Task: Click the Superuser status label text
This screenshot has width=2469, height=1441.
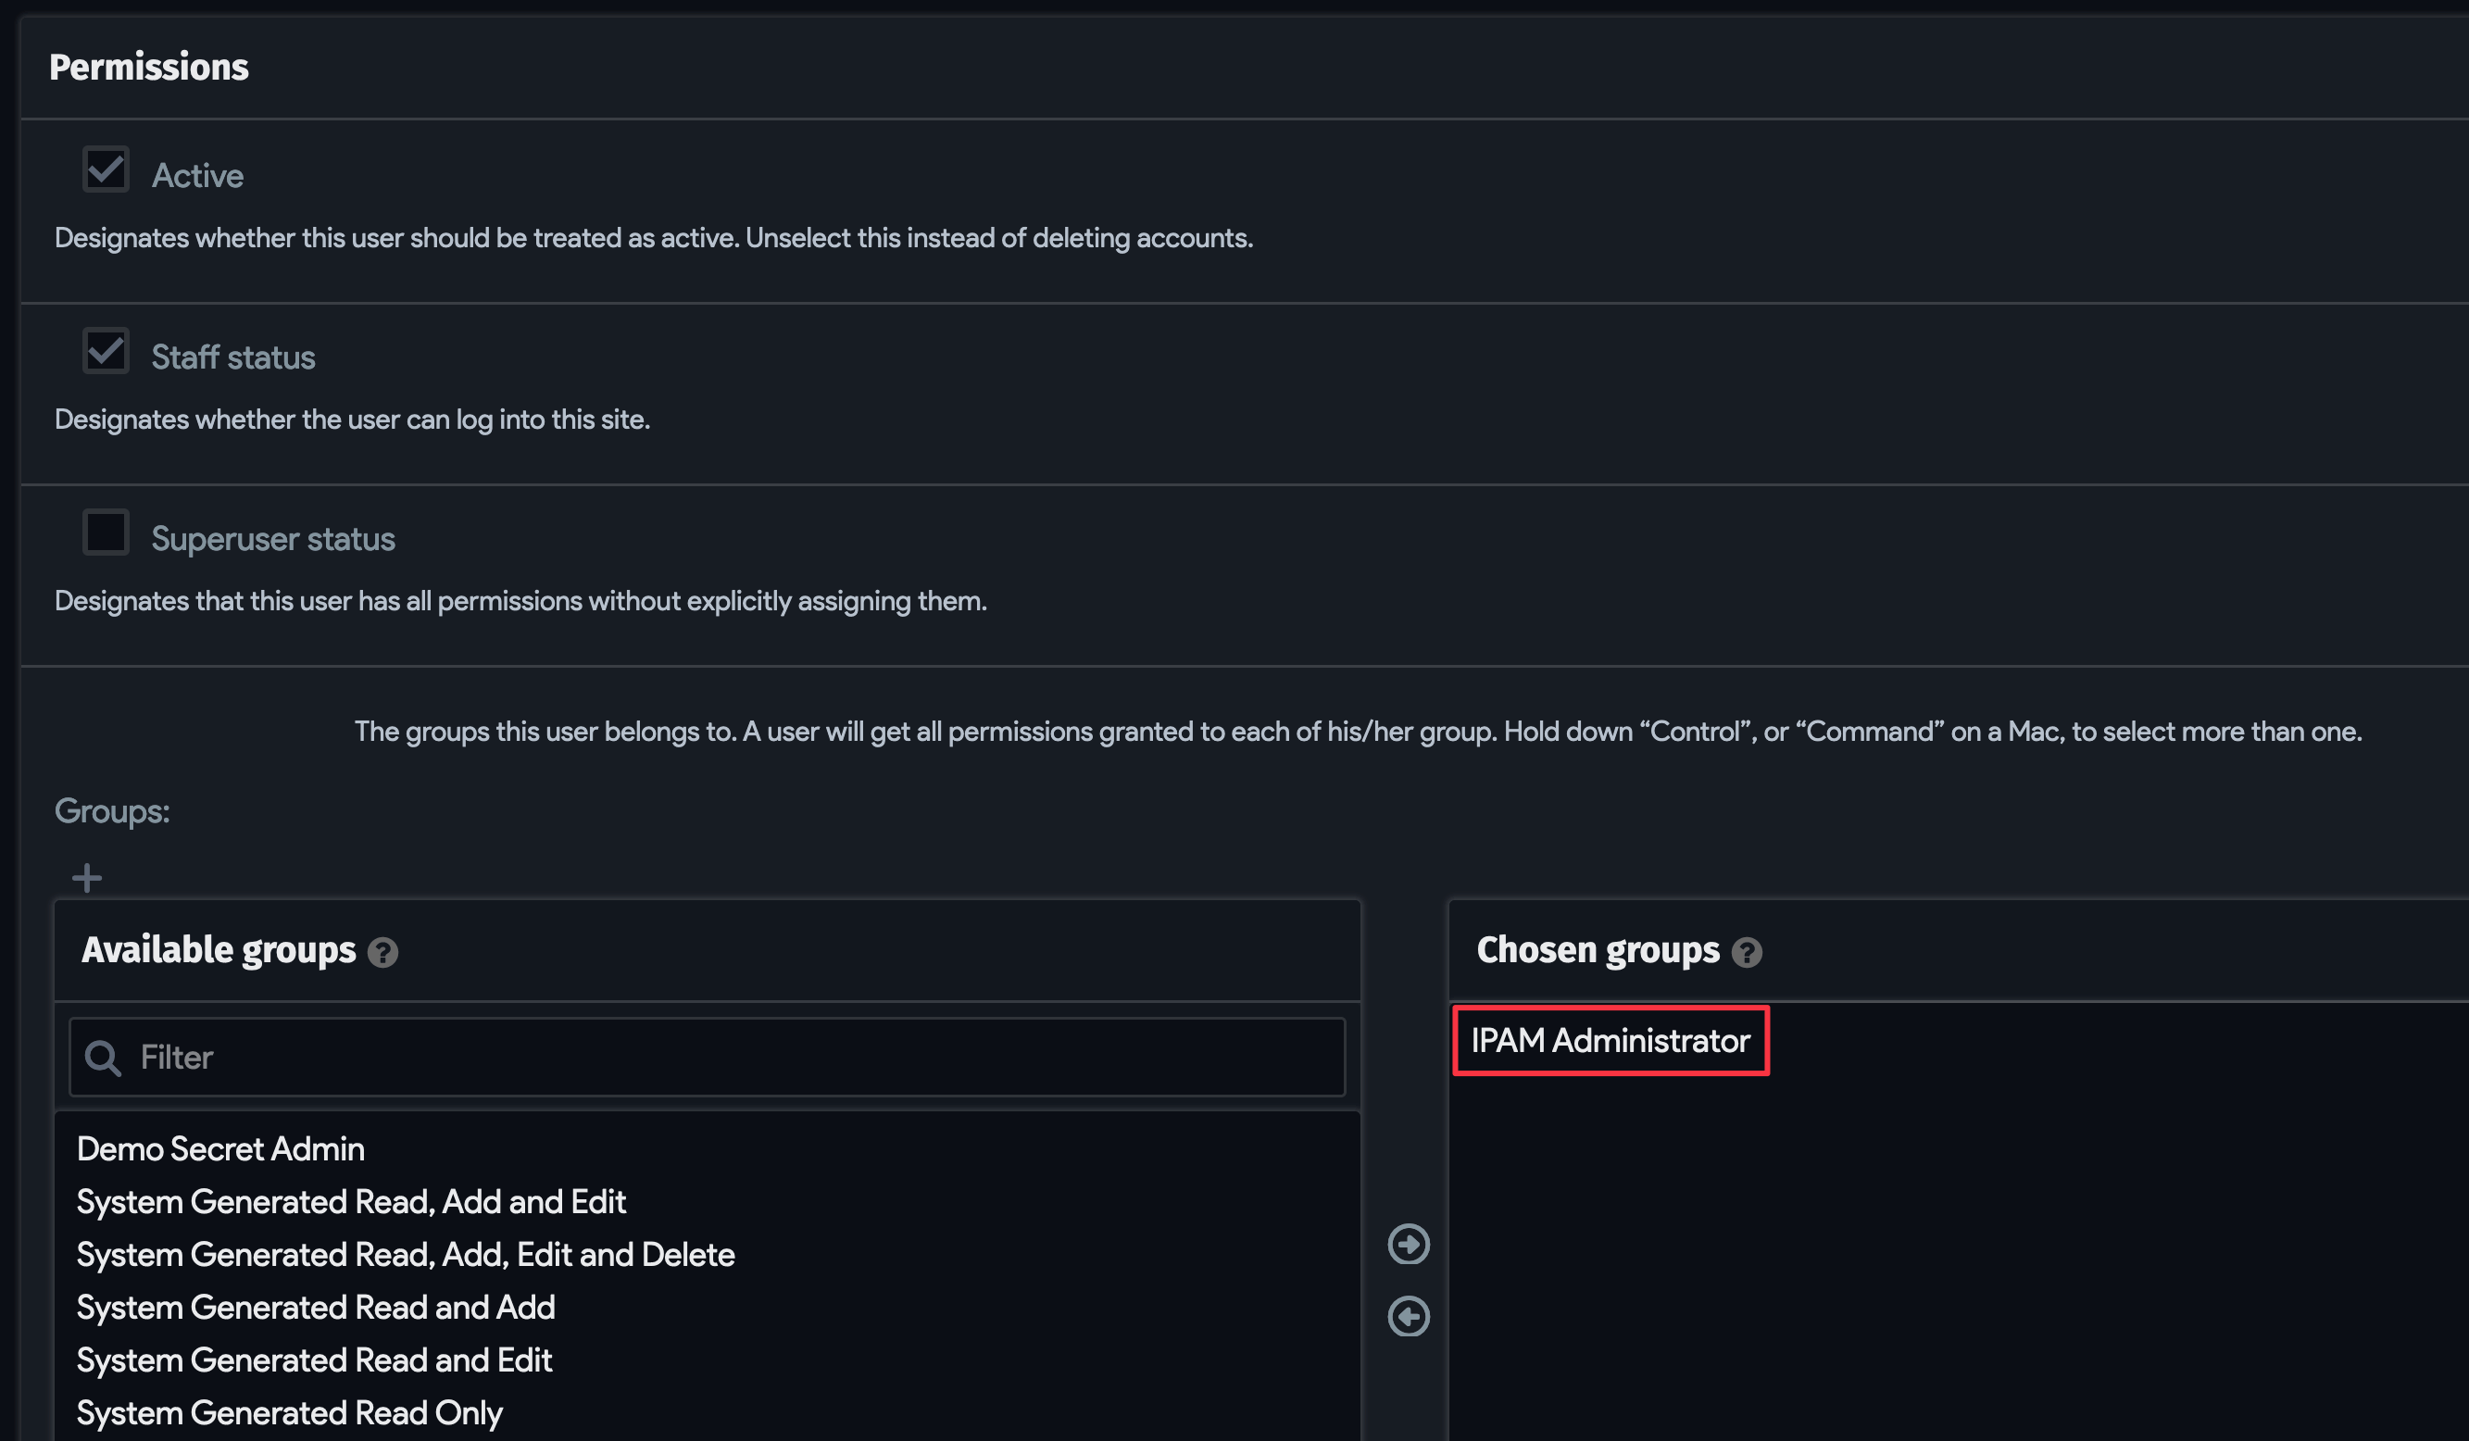Action: pyautogui.click(x=273, y=538)
